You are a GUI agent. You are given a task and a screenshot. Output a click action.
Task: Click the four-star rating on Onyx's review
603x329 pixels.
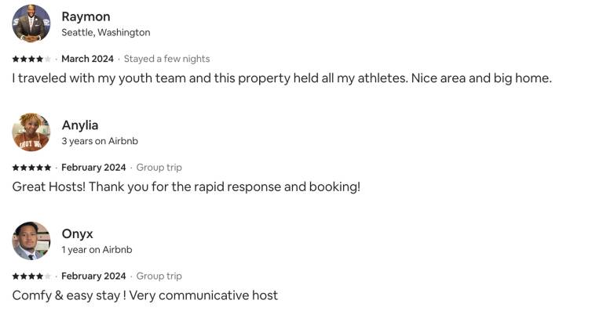click(x=31, y=277)
